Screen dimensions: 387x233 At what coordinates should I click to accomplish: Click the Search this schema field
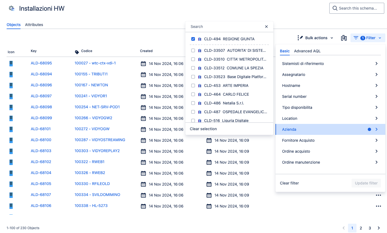(357, 8)
